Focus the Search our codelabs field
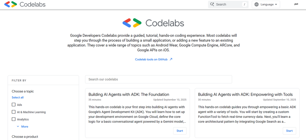This screenshot has height=140, width=306. pyautogui.click(x=159, y=79)
